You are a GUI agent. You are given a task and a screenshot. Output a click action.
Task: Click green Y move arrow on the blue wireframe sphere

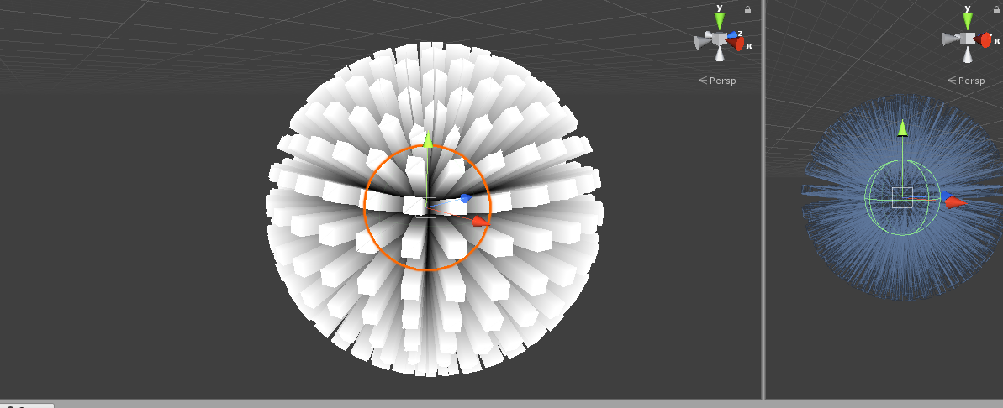pos(902,128)
